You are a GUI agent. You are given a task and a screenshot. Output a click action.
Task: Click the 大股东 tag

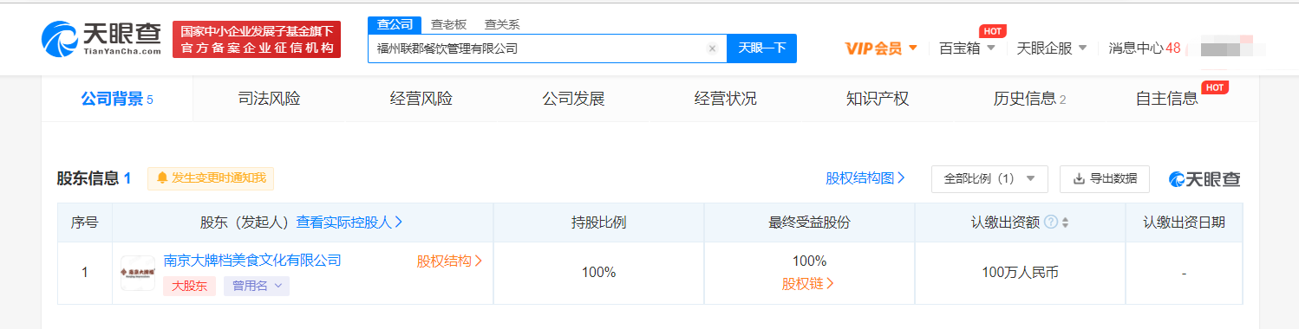tap(189, 286)
